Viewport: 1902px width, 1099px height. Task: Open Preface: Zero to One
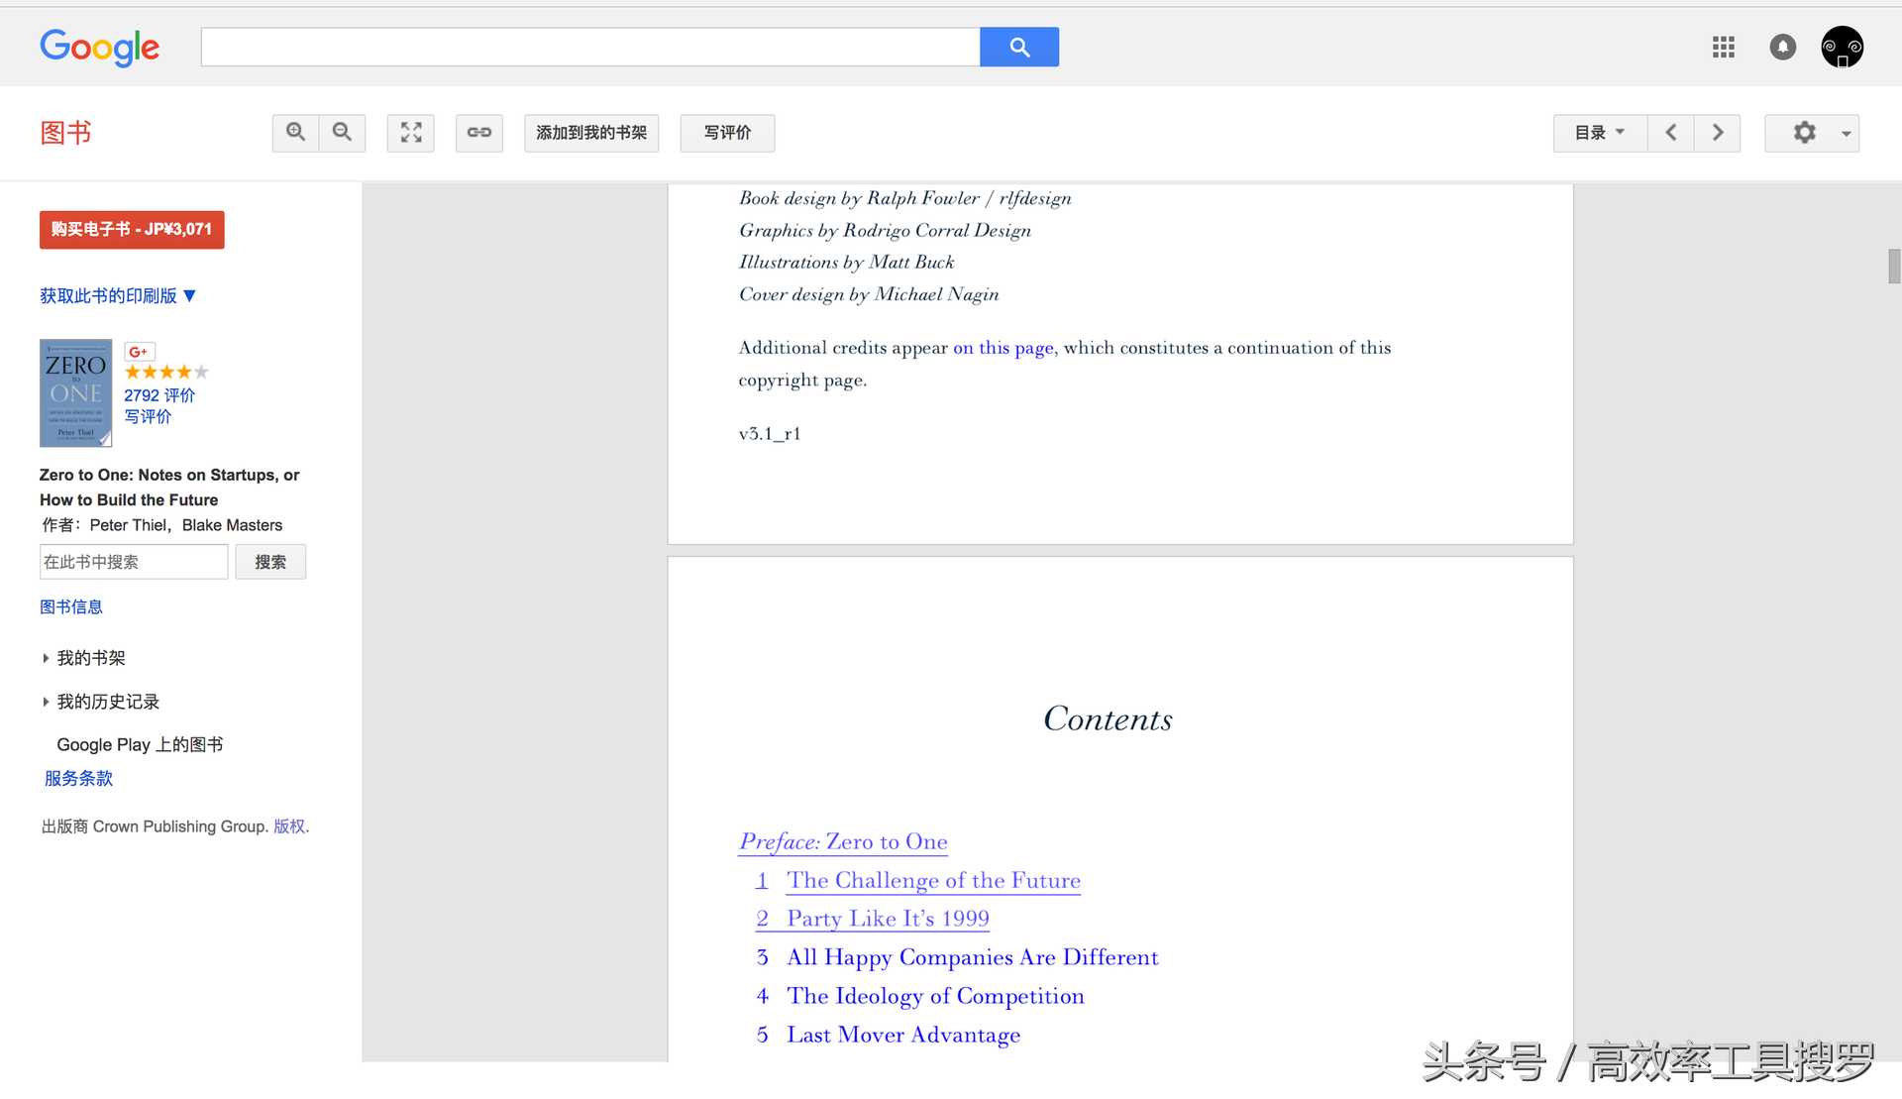coord(843,841)
